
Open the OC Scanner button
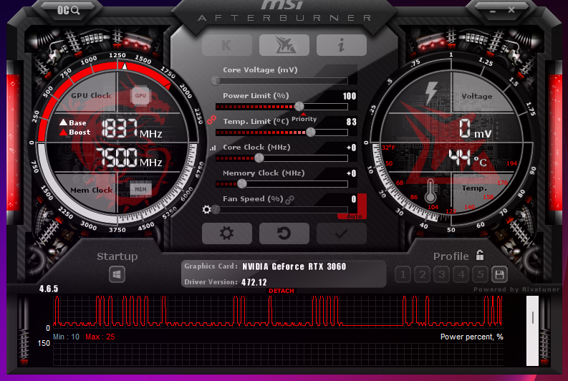pos(68,10)
